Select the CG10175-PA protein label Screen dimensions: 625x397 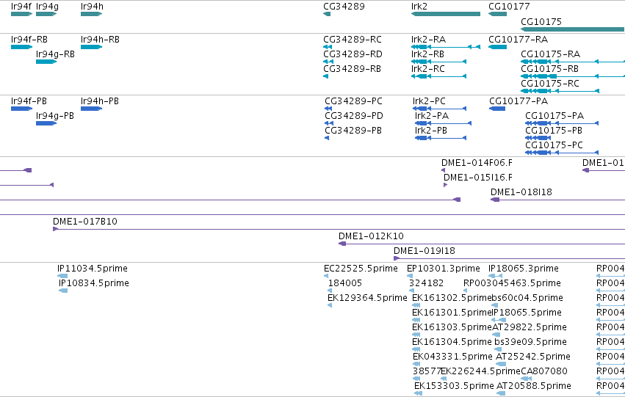pos(554,116)
